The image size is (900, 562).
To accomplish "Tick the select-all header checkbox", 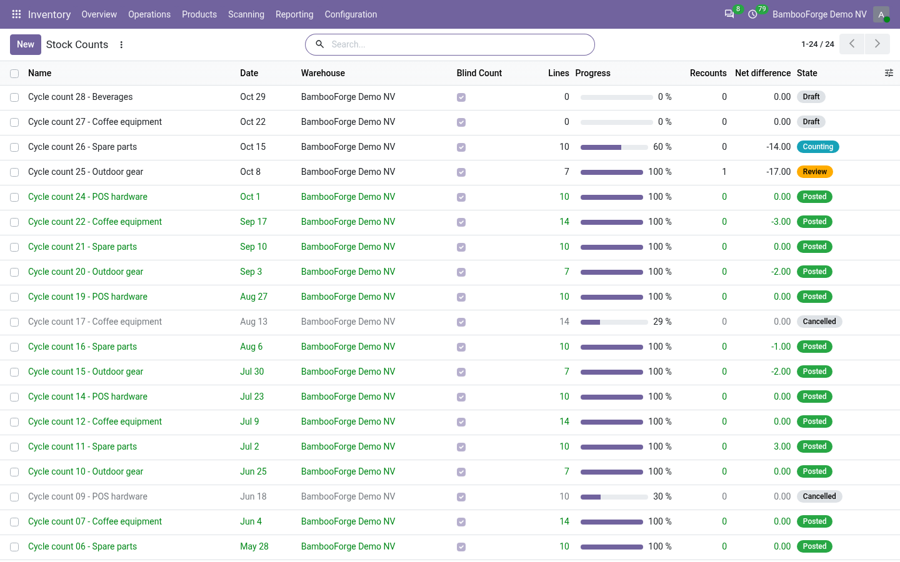I will 14,74.
